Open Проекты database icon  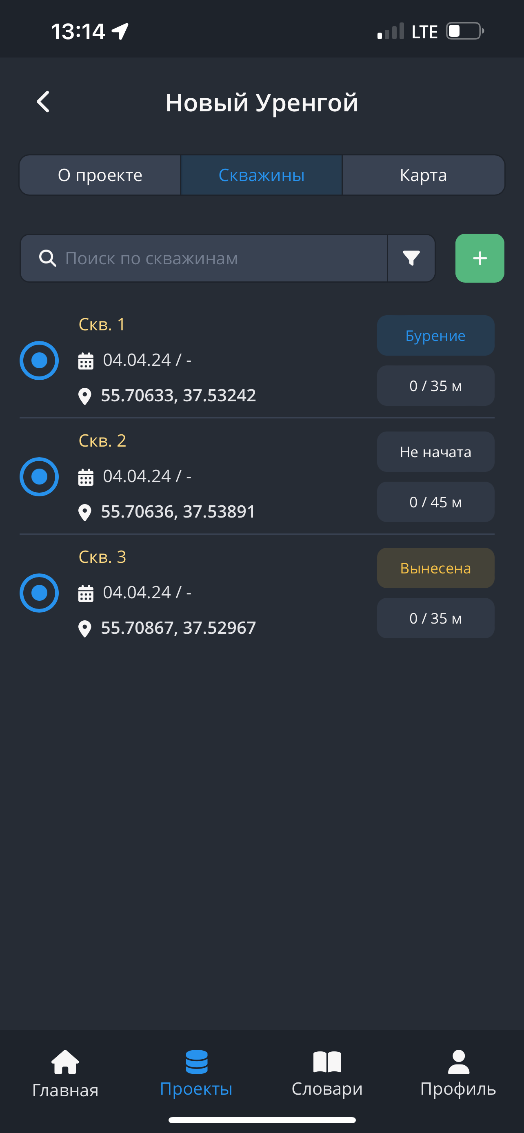196,1062
